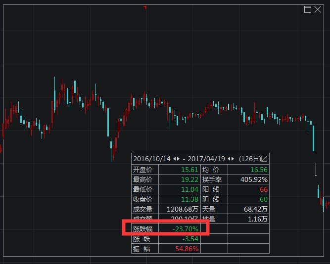The height and width of the screenshot is (264, 330).
Task: Close the interval statistics panel via its X box
Action: (x=264, y=159)
